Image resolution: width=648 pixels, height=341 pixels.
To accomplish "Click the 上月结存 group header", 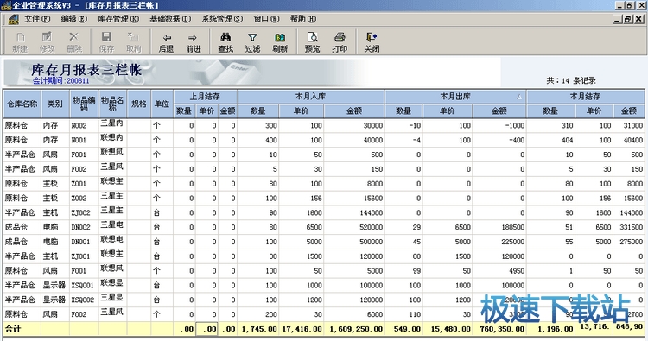I will pos(205,97).
